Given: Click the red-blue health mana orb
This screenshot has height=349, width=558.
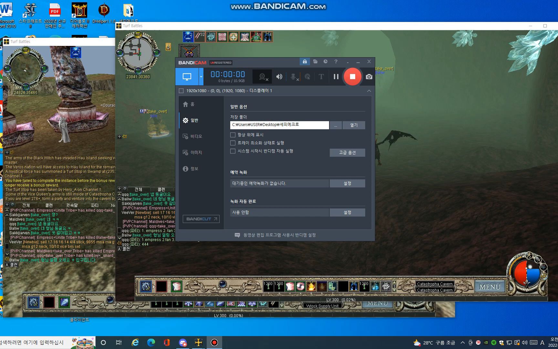Looking at the screenshot, I should [x=527, y=273].
